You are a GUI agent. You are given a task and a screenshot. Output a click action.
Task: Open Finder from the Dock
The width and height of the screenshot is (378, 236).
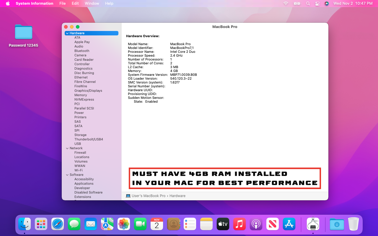pyautogui.click(x=25, y=224)
